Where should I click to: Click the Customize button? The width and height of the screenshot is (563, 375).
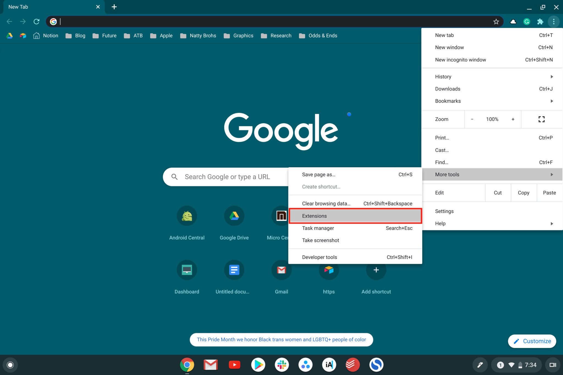pyautogui.click(x=532, y=341)
